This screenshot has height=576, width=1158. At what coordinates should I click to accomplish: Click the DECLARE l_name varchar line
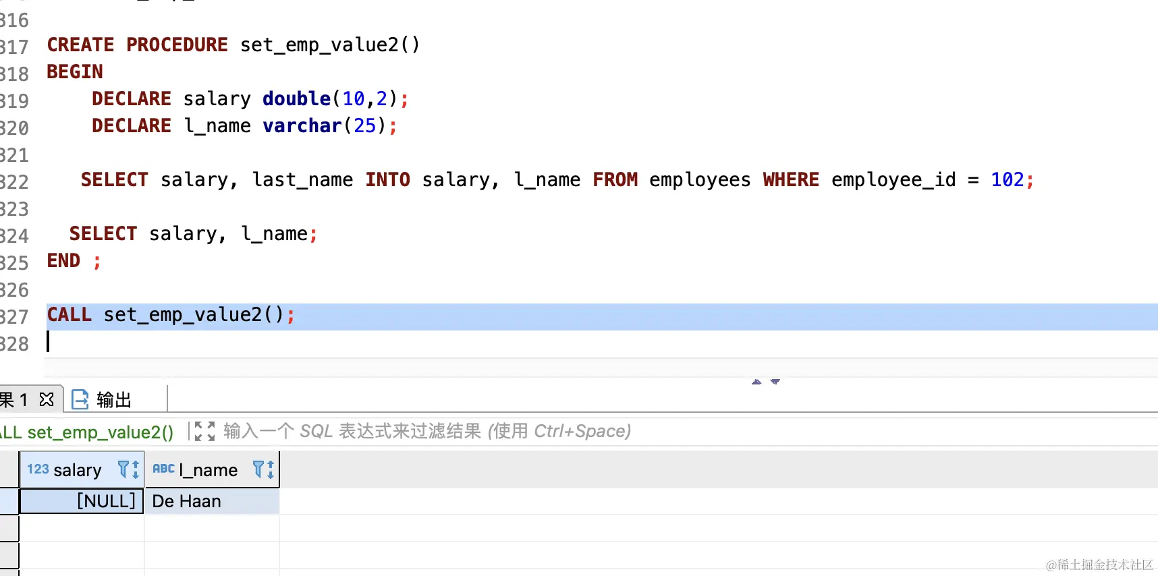click(245, 126)
